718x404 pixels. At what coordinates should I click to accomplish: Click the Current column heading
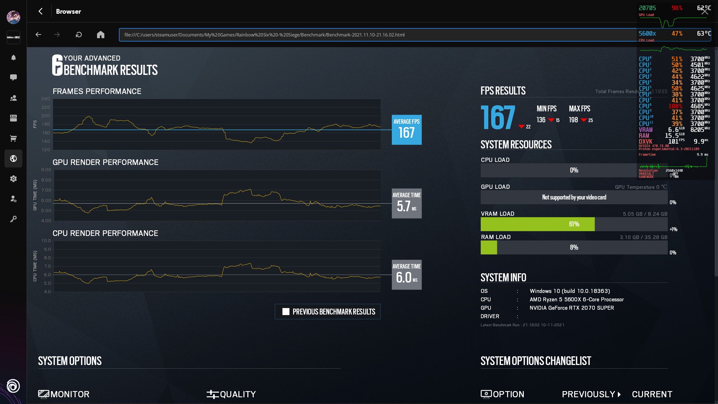pyautogui.click(x=652, y=394)
